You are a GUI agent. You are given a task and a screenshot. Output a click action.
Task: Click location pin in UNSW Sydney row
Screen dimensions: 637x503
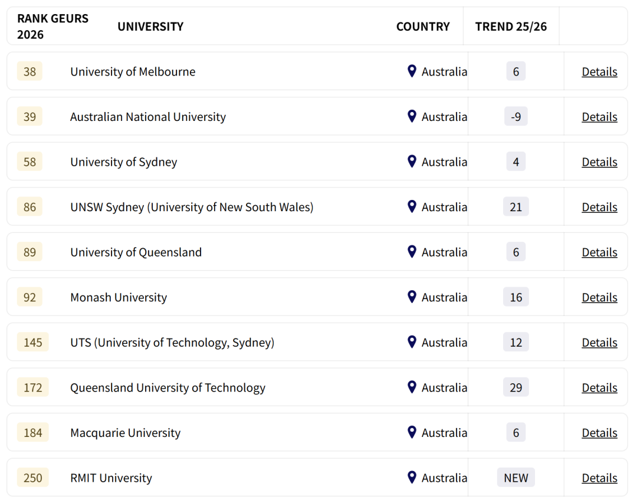[412, 206]
